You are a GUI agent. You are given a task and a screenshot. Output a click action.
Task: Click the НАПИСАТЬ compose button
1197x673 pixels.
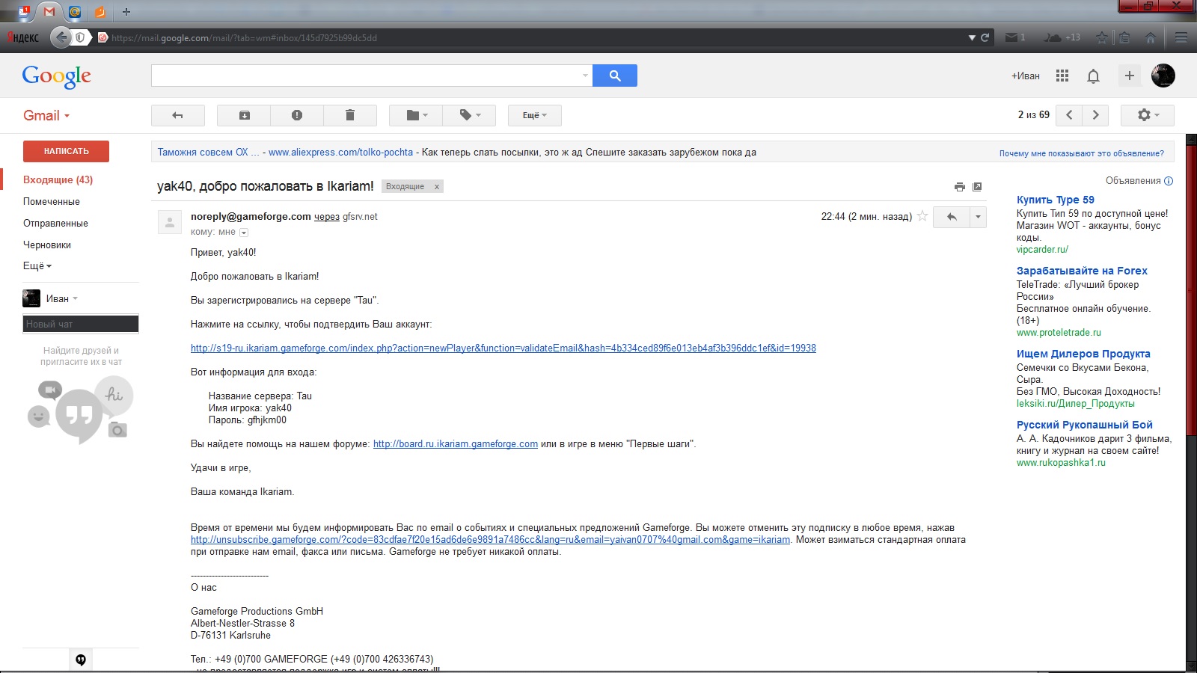pos(66,151)
